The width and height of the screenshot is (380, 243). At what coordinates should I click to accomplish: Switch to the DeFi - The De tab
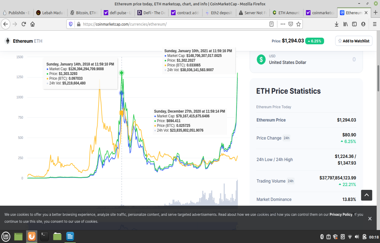[x=151, y=13]
